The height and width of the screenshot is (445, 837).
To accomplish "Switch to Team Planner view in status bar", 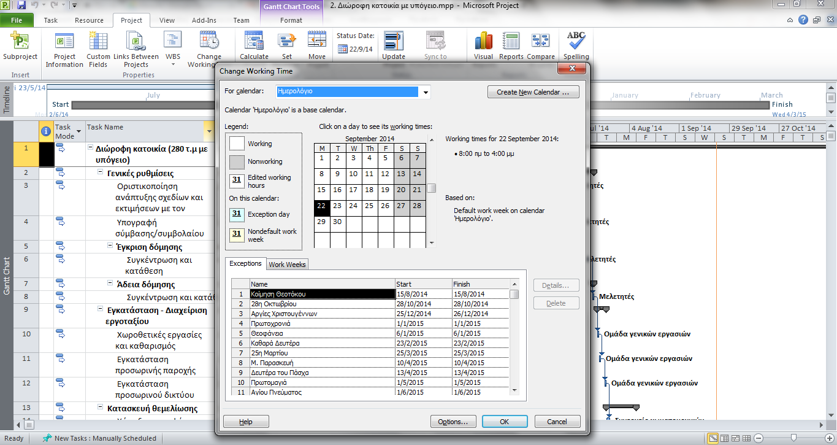I will coord(735,438).
